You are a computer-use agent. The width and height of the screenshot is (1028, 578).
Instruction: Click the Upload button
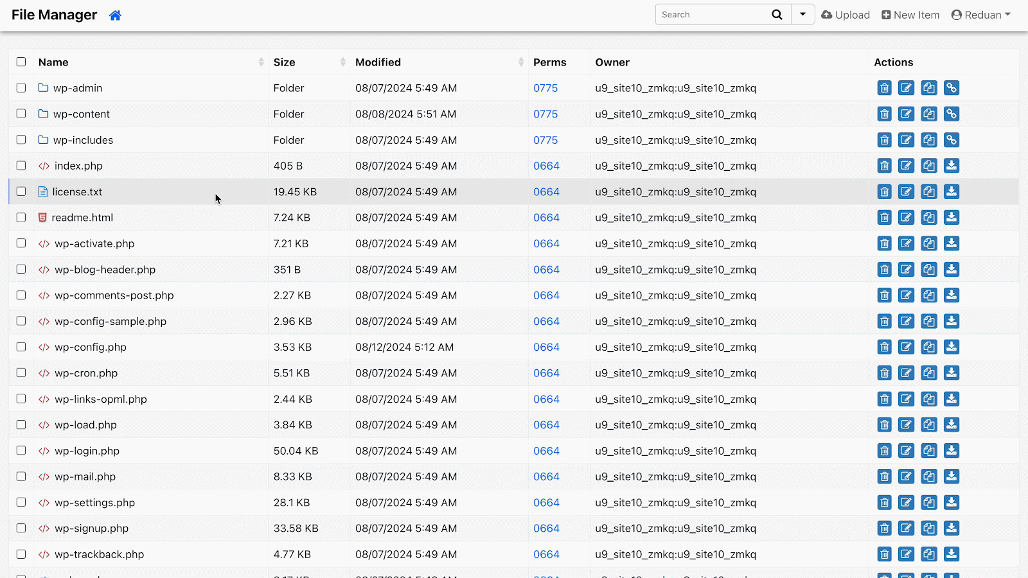(x=846, y=15)
